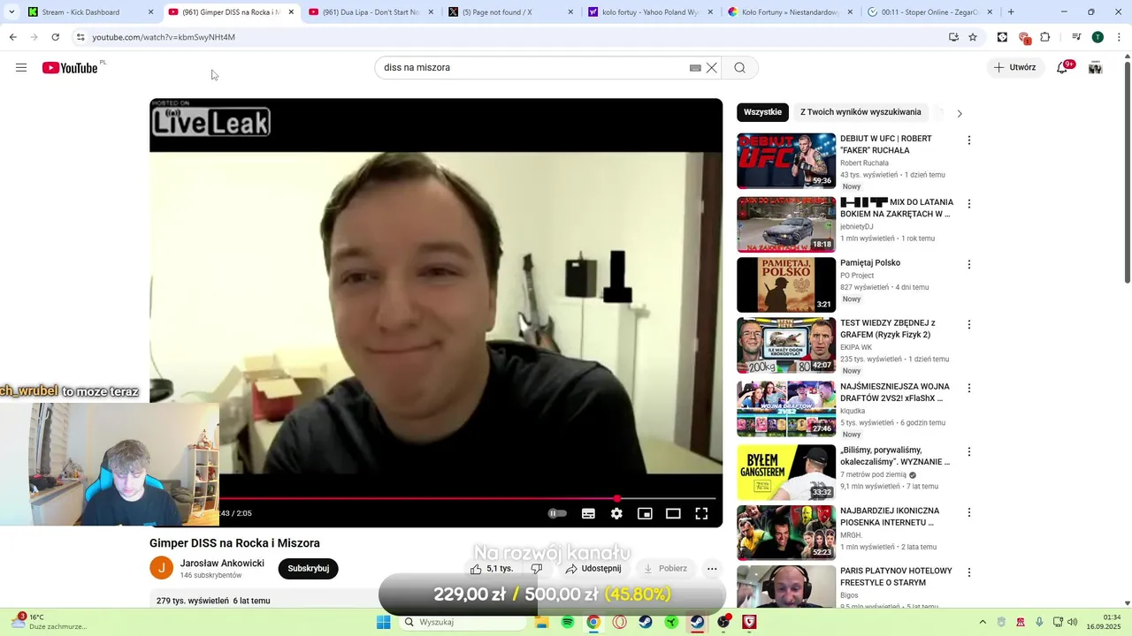1132x636 pixels.
Task: Open a new browser tab
Action: 1011,12
